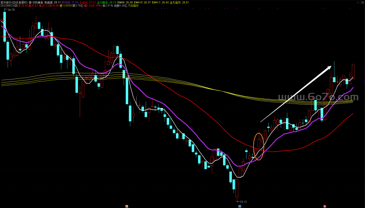Click the diamond icon at top right
This screenshot has width=365, height=208.
click(x=358, y=3)
